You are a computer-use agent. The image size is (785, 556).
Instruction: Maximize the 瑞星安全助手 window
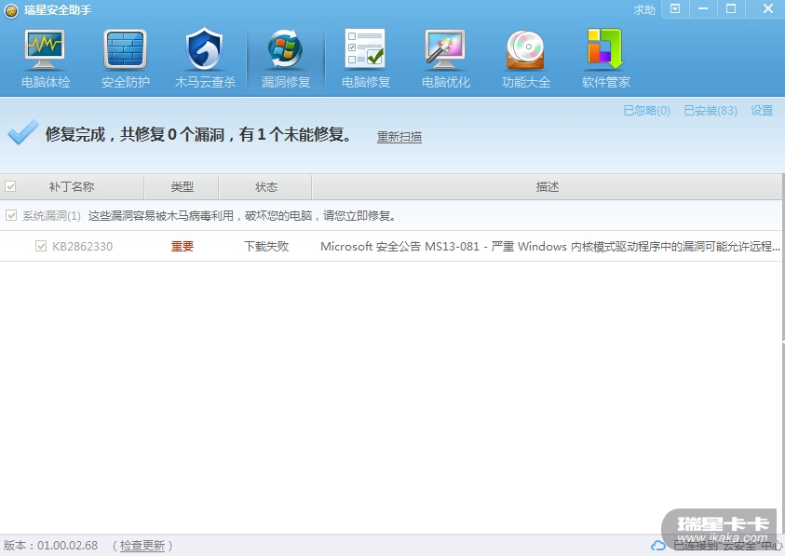731,9
